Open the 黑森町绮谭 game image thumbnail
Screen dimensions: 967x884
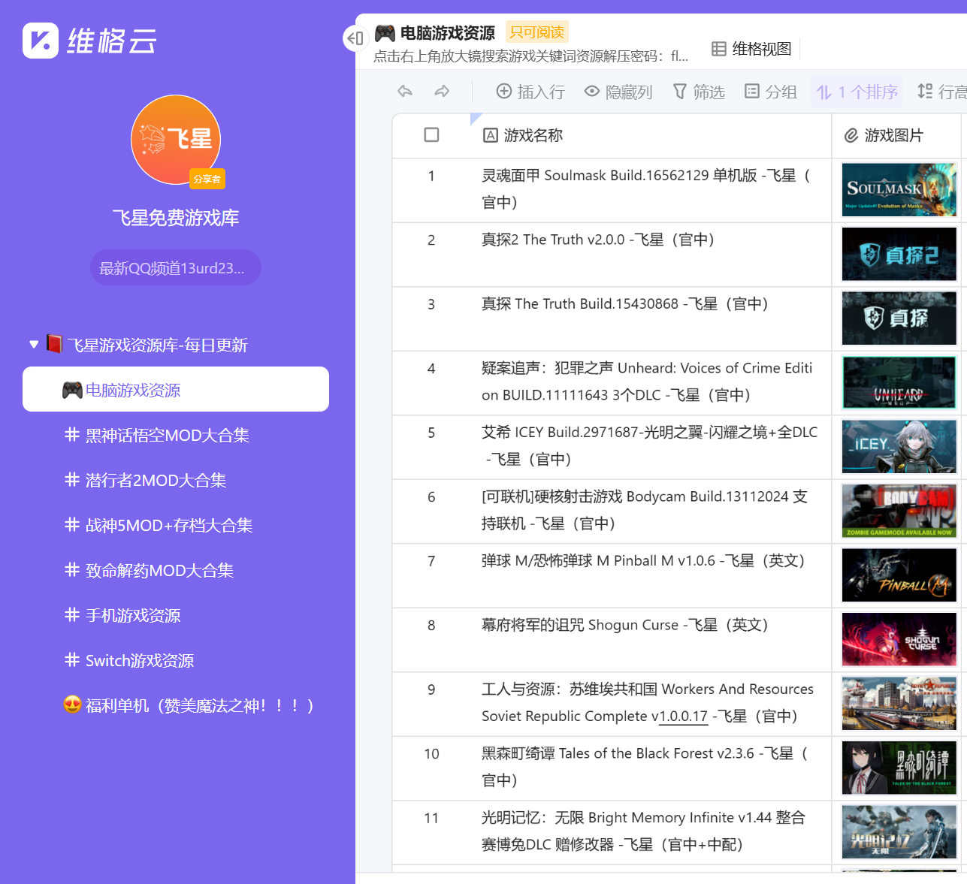pyautogui.click(x=899, y=768)
